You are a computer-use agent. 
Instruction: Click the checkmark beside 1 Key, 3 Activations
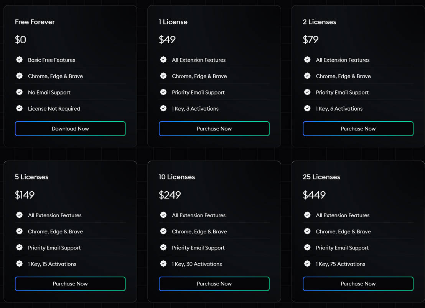click(x=163, y=108)
